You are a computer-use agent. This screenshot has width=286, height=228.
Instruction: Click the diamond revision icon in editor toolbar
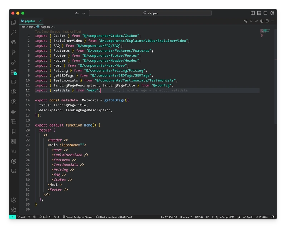pos(251,21)
